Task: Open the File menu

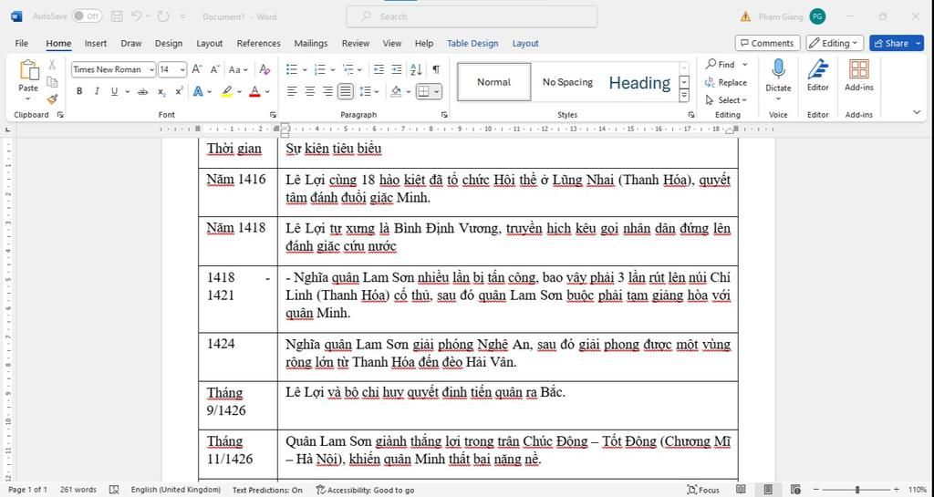Action: click(22, 44)
